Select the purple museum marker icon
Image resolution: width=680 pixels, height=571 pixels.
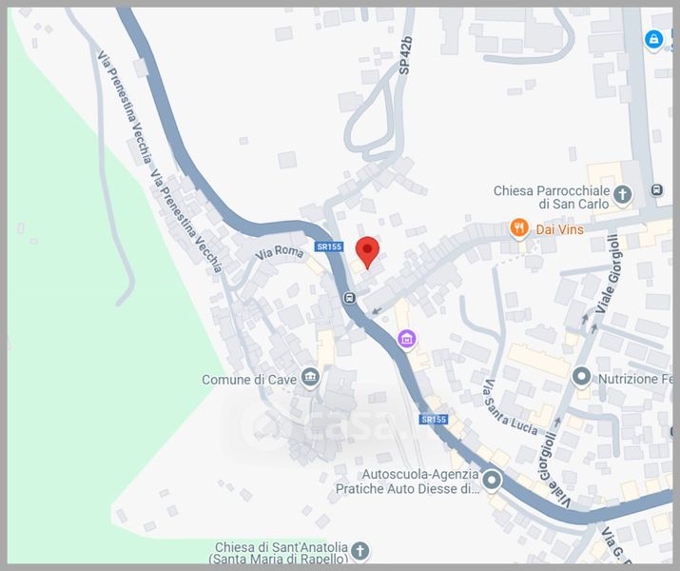[407, 340]
